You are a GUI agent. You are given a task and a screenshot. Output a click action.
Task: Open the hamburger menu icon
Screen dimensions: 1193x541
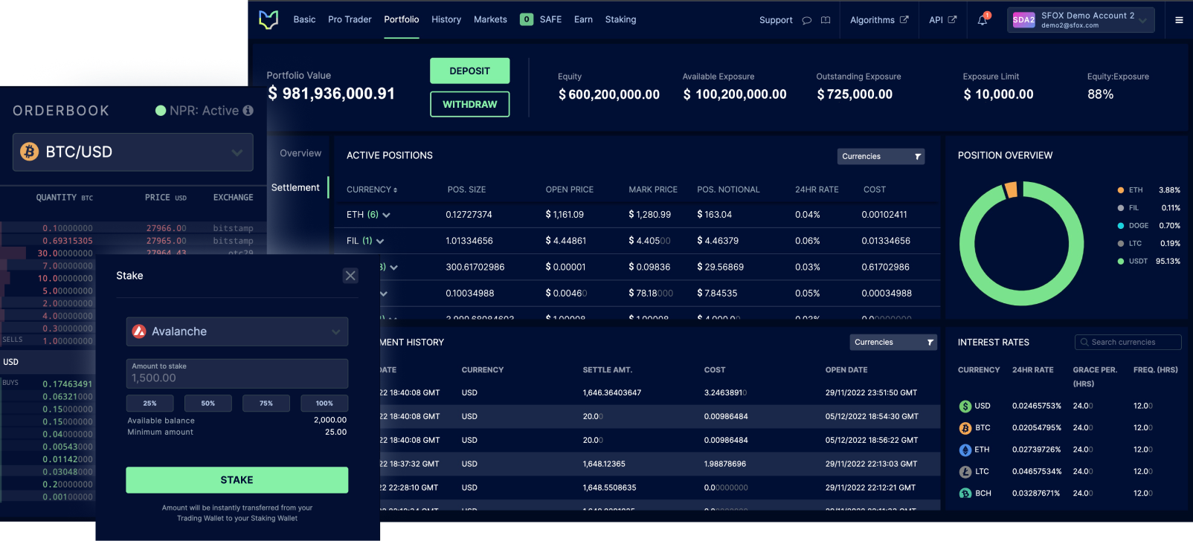tap(1179, 20)
